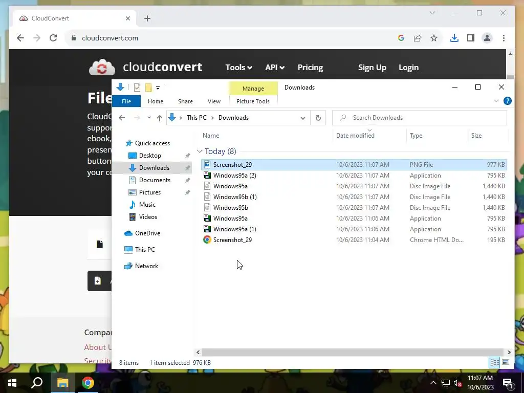Screen dimensions: 524x393
Task: Click the horizontal scrollbar in Explorer
Action: (x=353, y=352)
